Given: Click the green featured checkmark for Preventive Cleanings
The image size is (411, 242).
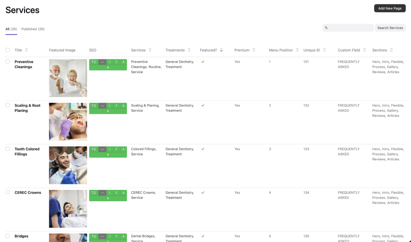Looking at the screenshot, I should pyautogui.click(x=203, y=62).
